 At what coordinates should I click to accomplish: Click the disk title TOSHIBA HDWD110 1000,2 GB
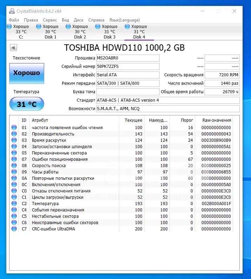pyautogui.click(x=124, y=48)
